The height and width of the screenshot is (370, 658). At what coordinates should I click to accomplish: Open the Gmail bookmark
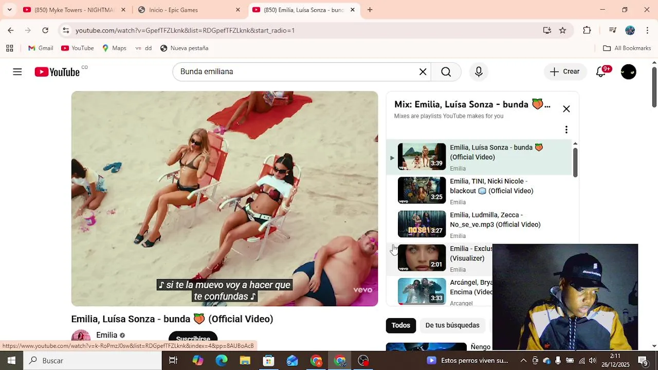[41, 48]
